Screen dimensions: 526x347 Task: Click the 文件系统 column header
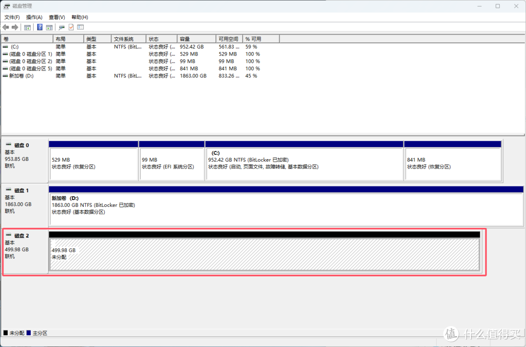pos(129,39)
